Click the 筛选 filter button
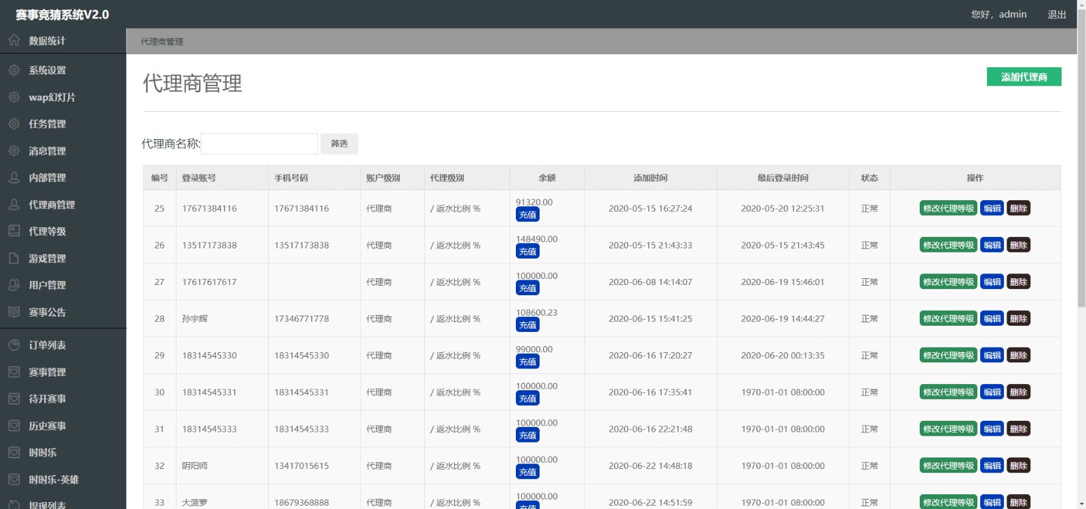The height and width of the screenshot is (509, 1086). click(339, 144)
